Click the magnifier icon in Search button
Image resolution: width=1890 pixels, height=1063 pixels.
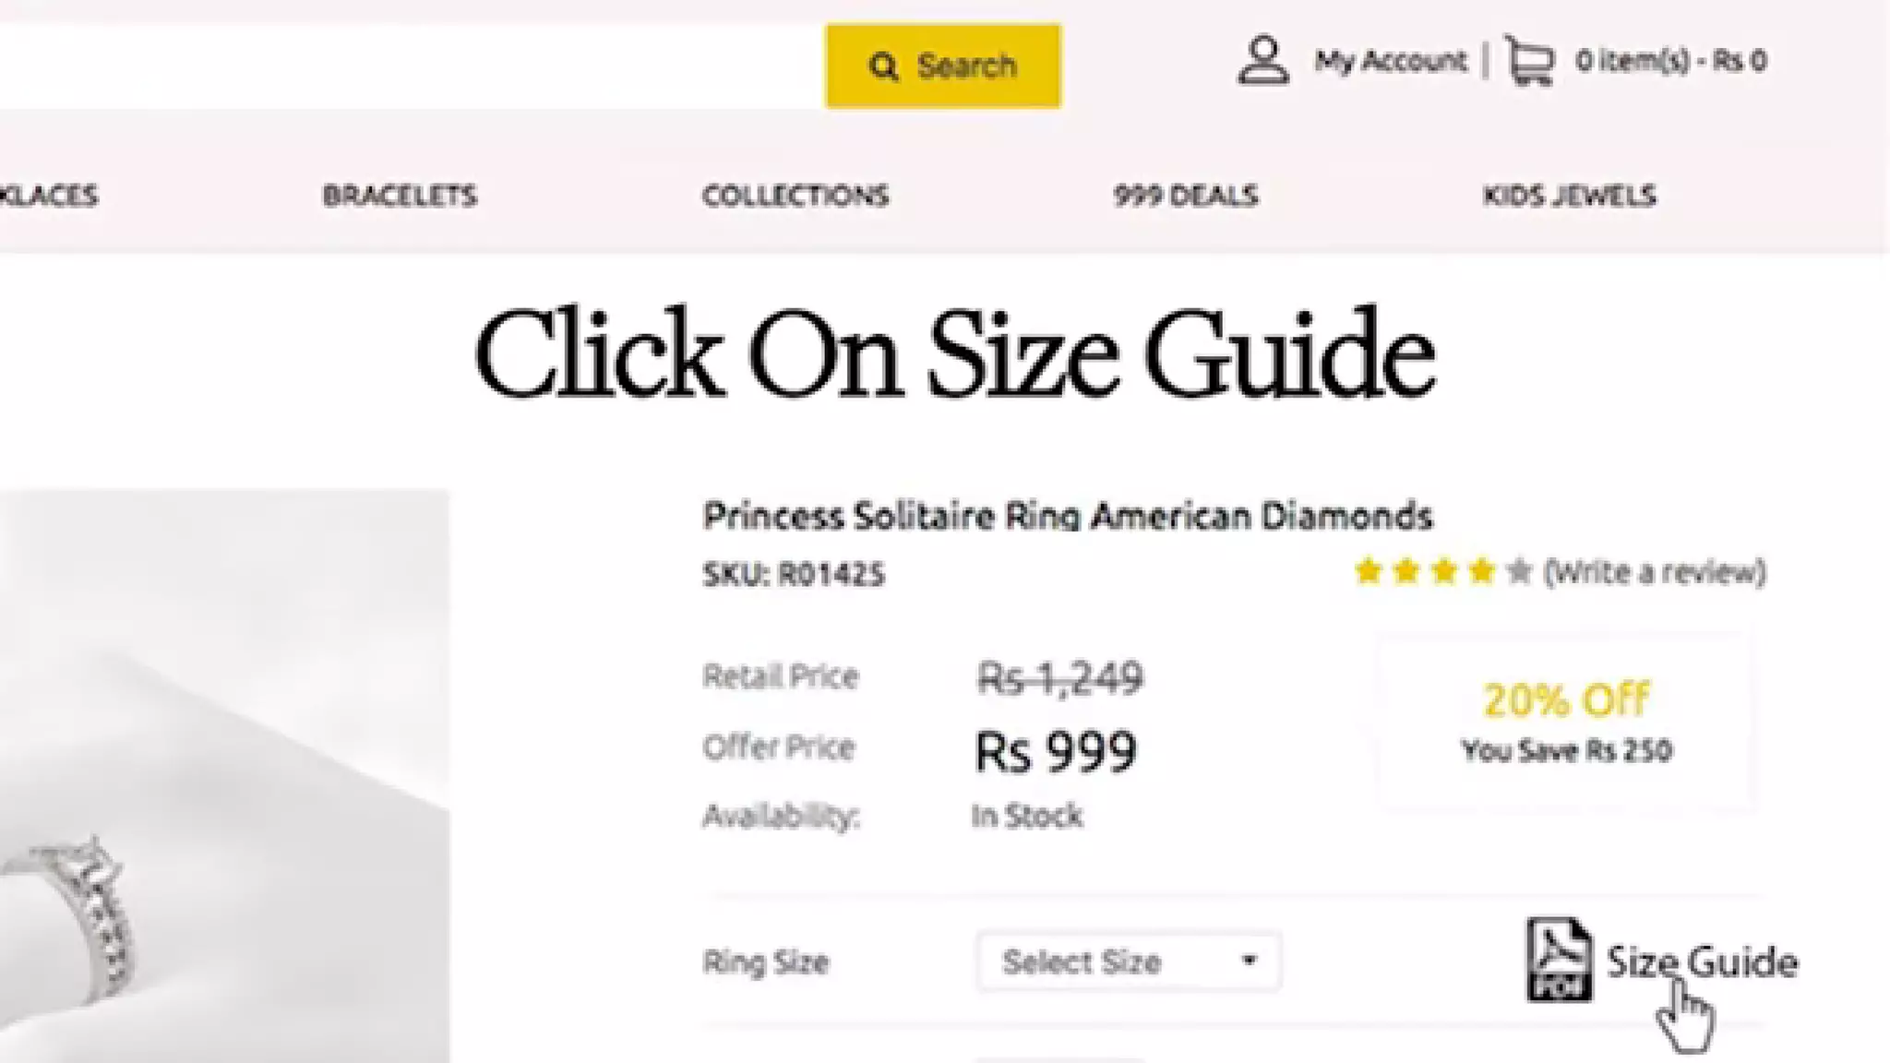(x=883, y=66)
